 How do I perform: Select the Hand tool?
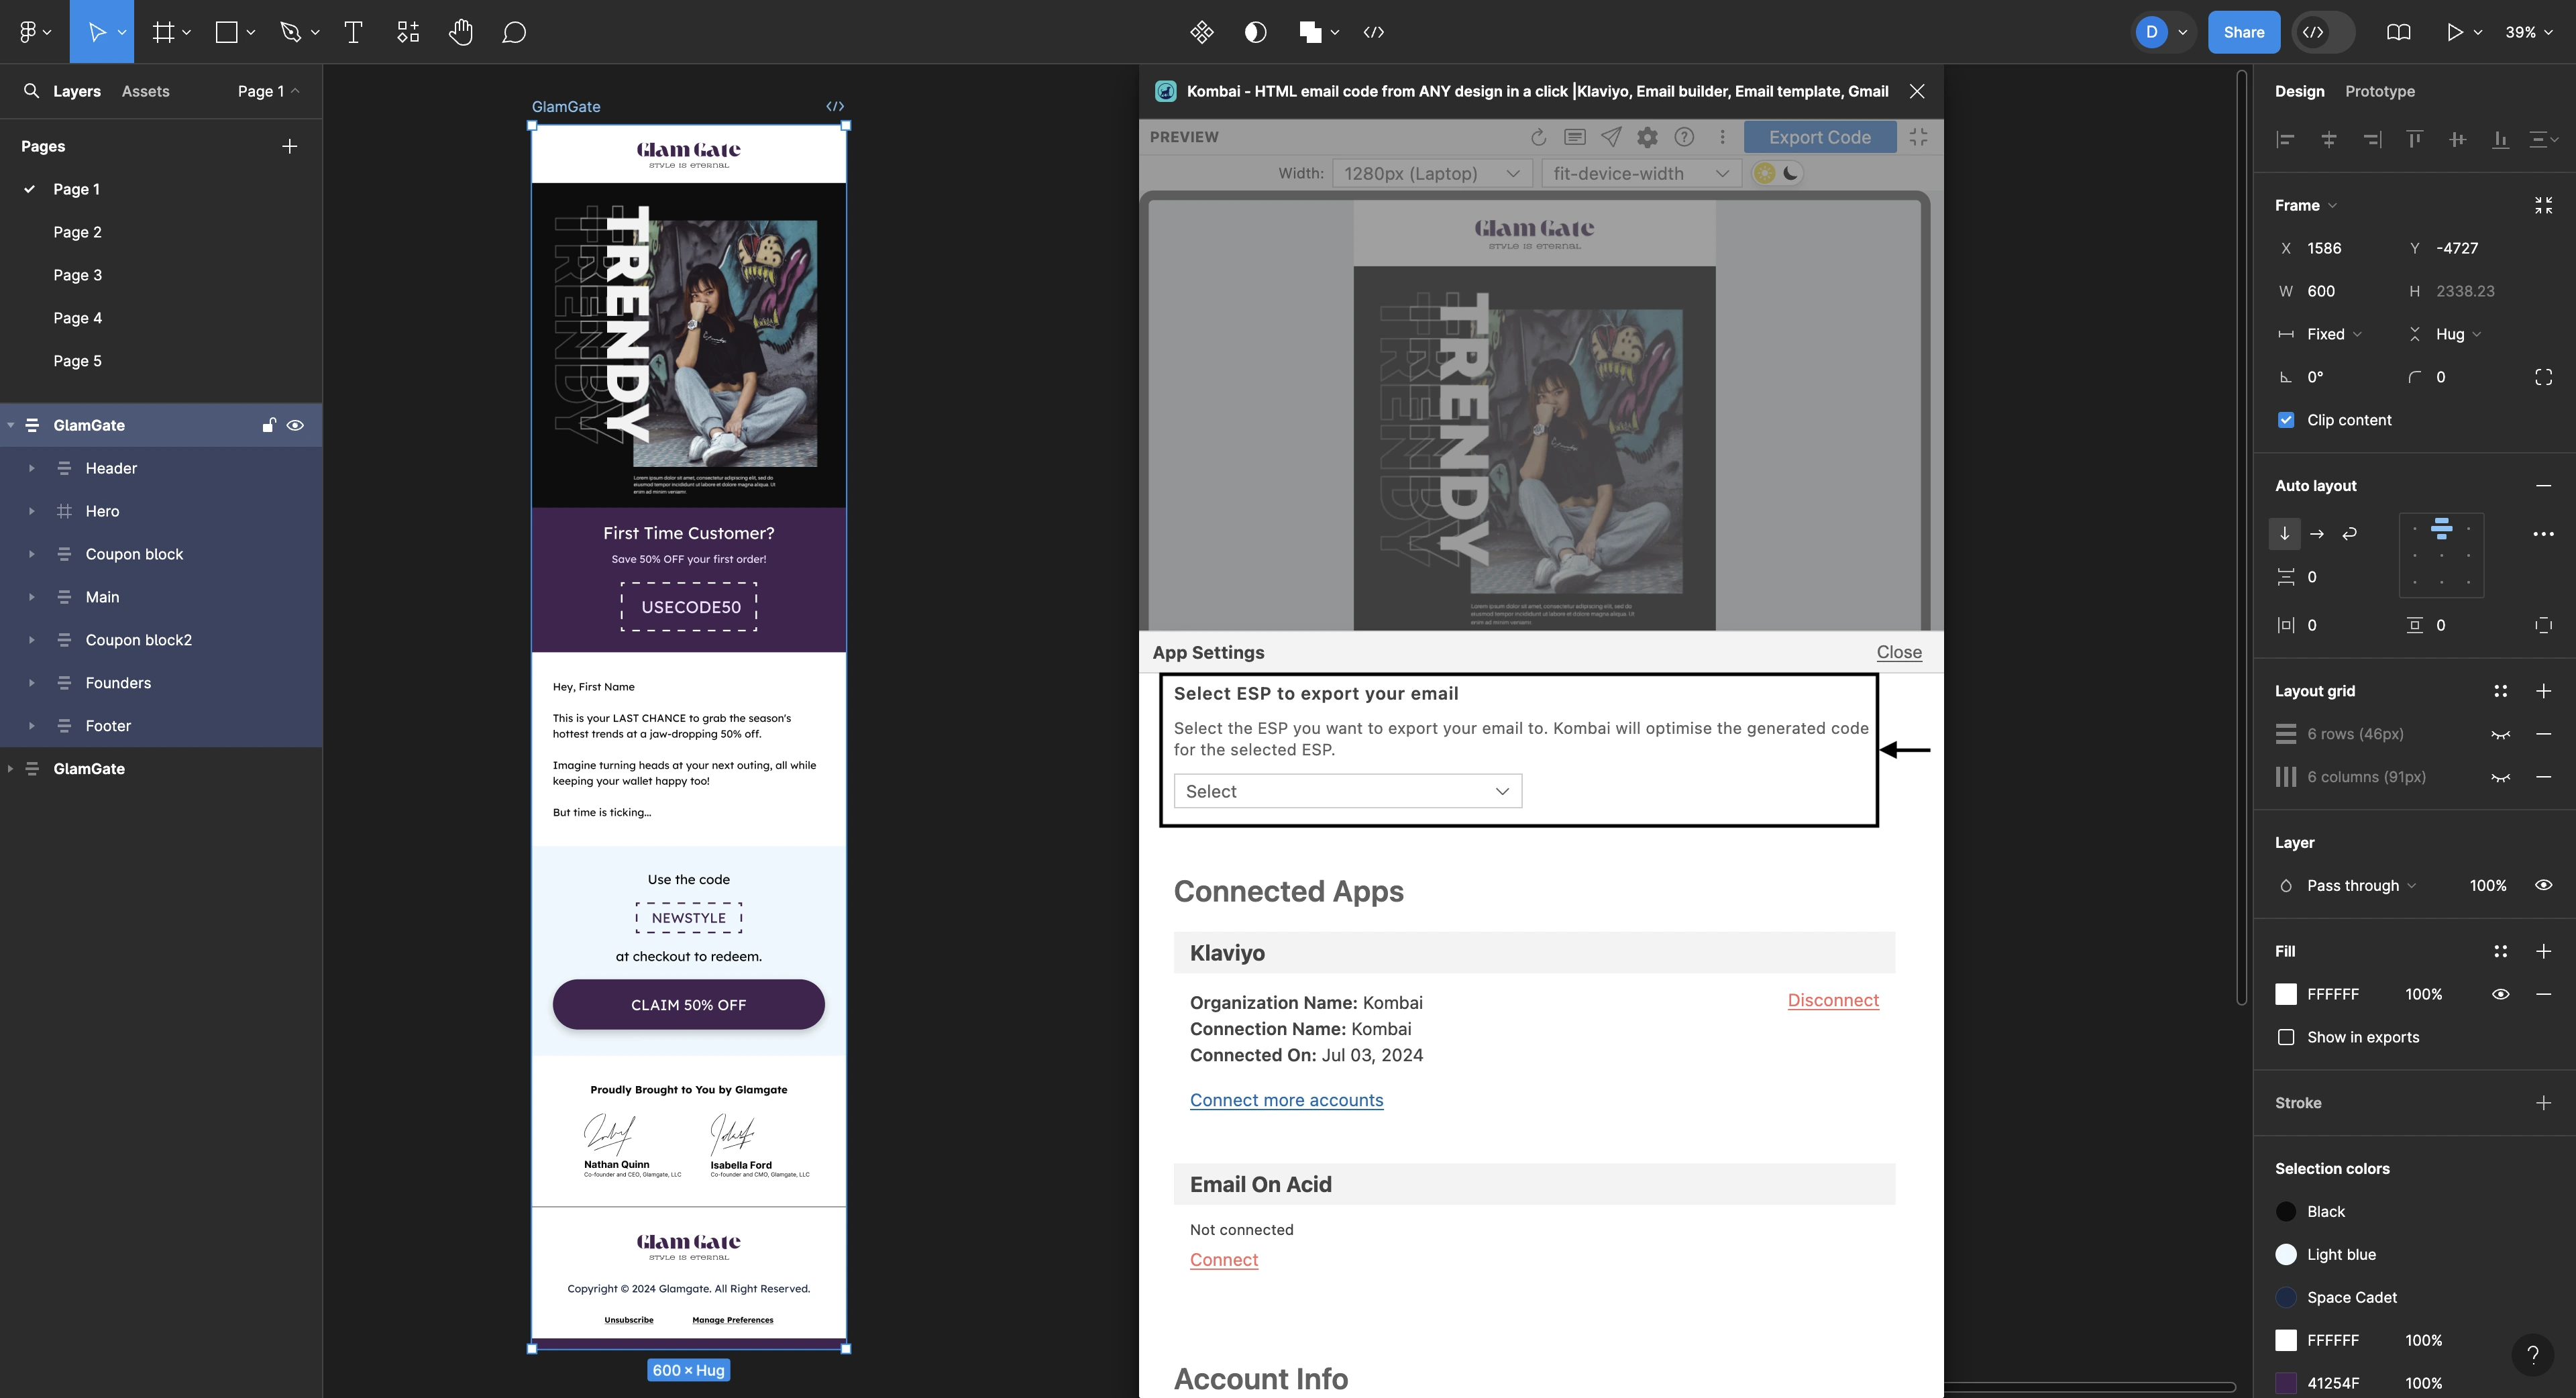(x=461, y=32)
